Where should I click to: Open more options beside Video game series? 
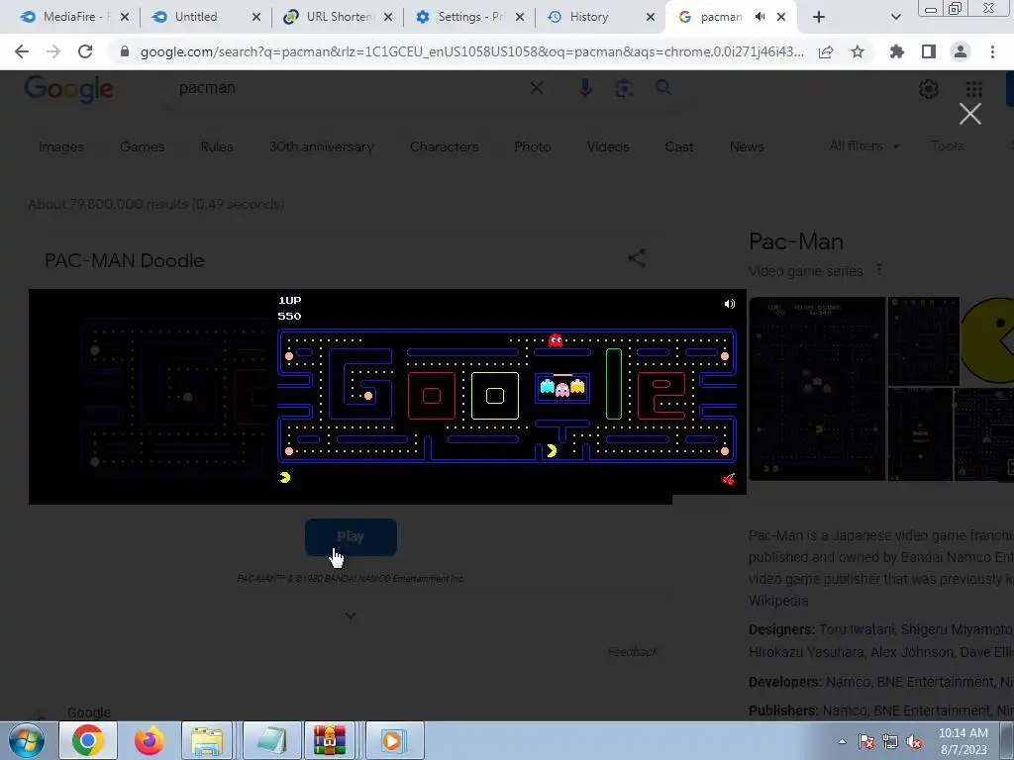(x=879, y=269)
